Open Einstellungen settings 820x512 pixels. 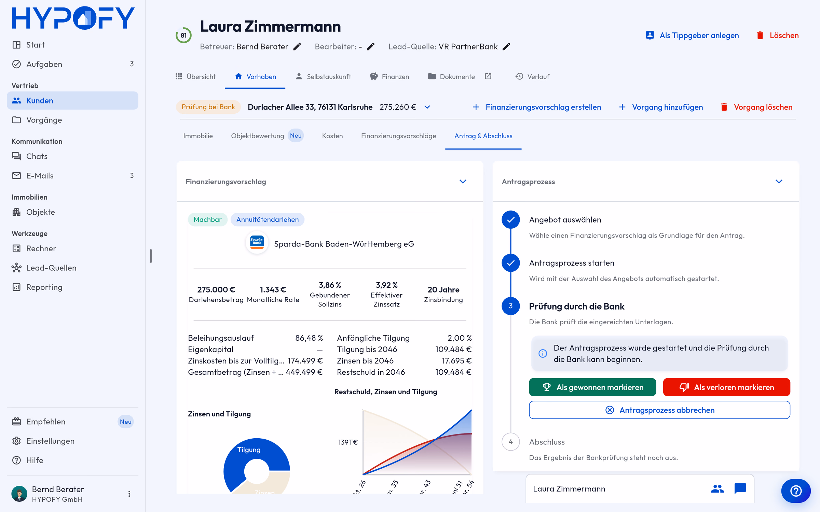click(x=72, y=441)
